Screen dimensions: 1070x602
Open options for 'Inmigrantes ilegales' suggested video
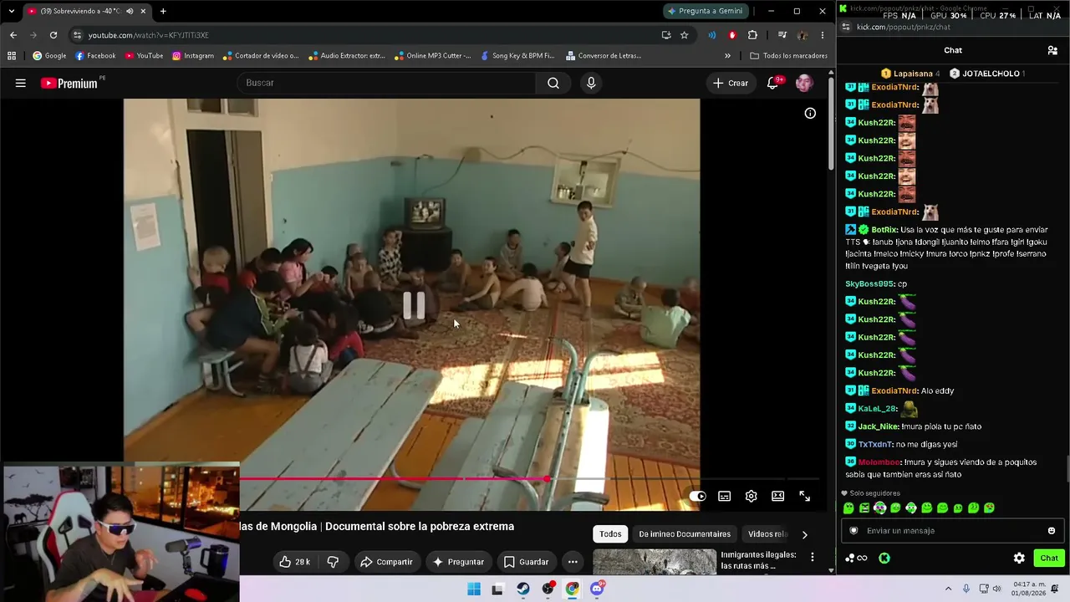(812, 558)
